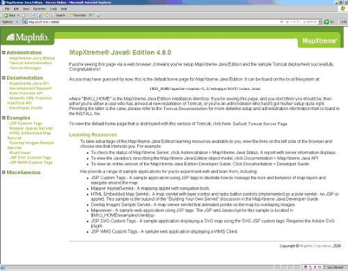Open the Favorites menu

pos(39,9)
